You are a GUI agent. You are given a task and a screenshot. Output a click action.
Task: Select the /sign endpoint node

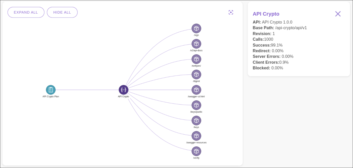click(197, 28)
